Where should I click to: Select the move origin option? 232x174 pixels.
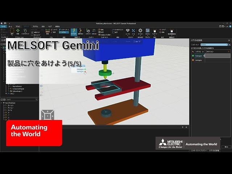tap(162, 32)
